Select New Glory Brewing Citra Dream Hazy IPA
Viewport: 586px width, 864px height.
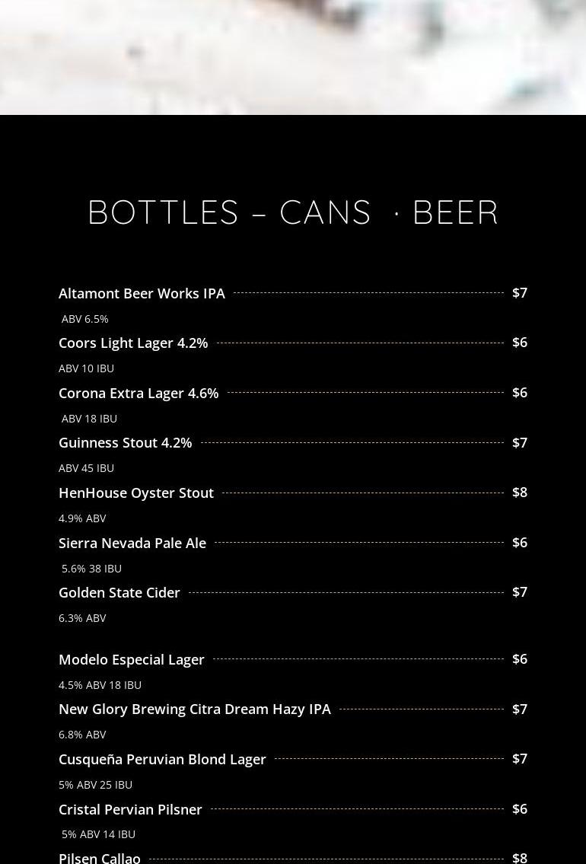click(194, 709)
